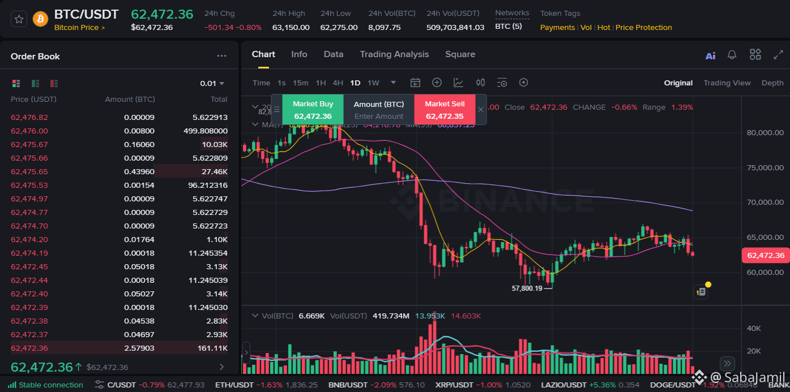Open the Networks BTC (5) info
The width and height of the screenshot is (790, 392).
(x=509, y=26)
